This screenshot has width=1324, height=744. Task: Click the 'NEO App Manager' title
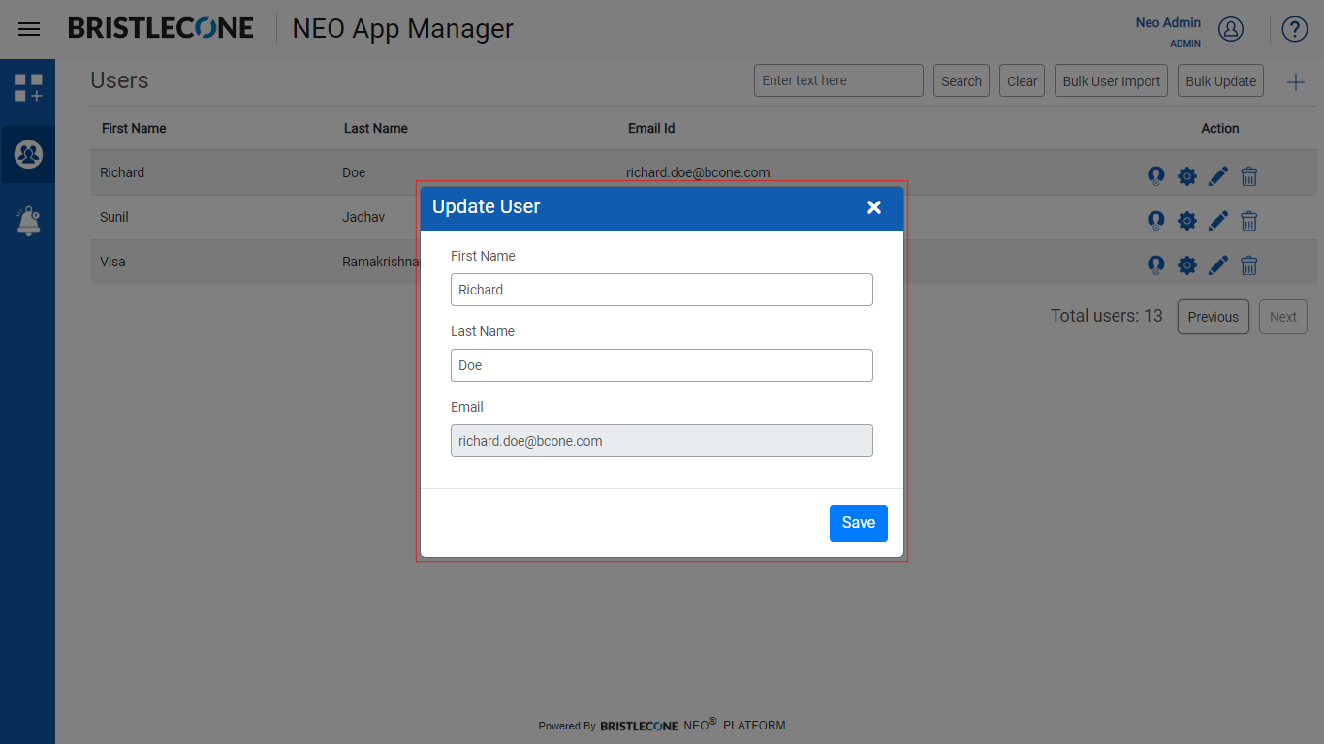[403, 29]
